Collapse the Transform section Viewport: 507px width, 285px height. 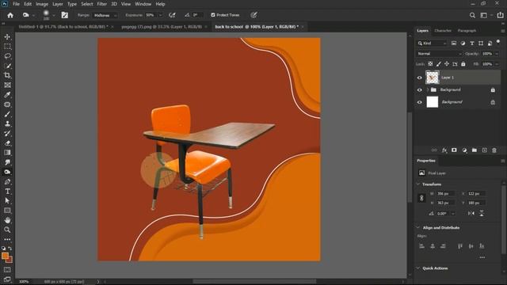pyautogui.click(x=418, y=184)
